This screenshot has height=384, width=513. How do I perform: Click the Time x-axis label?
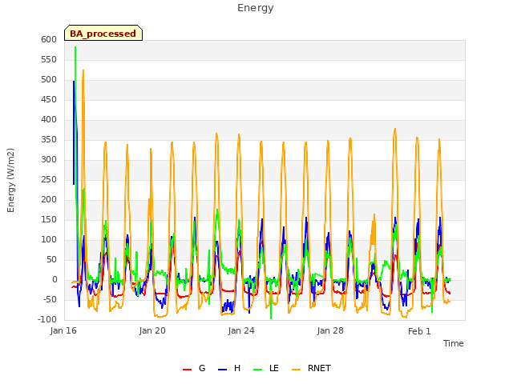[x=454, y=343]
